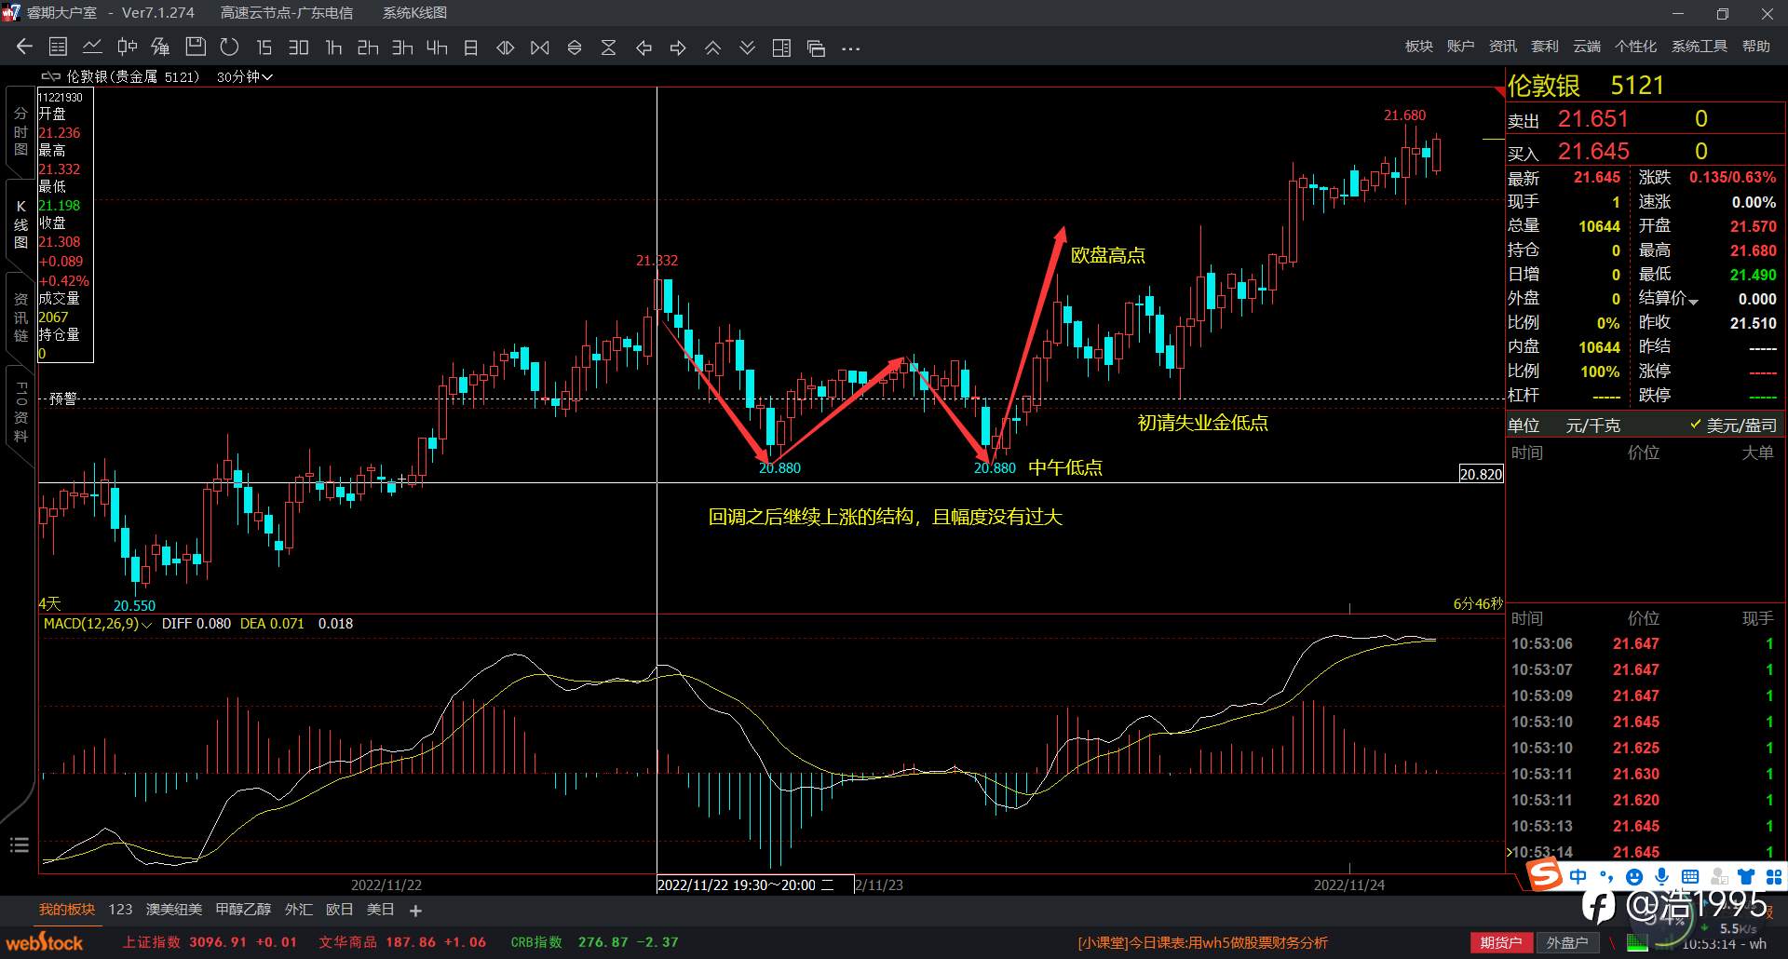
Task: Click the 伦敦银 5121 quote title
Action: tap(1585, 86)
